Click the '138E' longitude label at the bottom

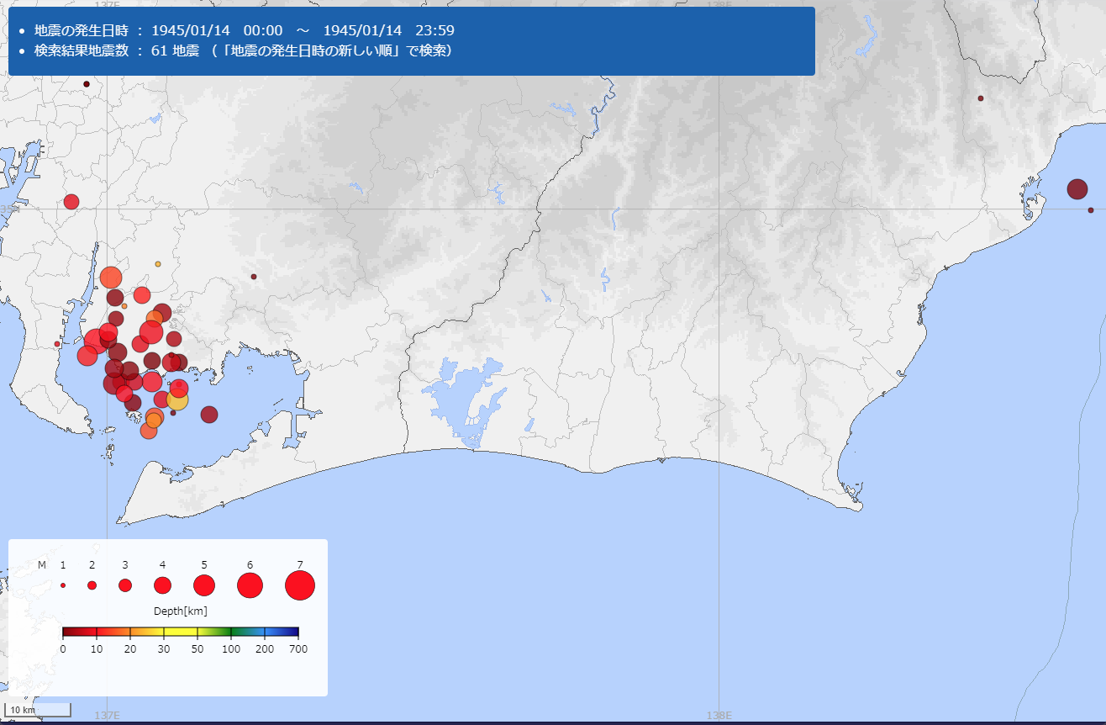coord(719,716)
